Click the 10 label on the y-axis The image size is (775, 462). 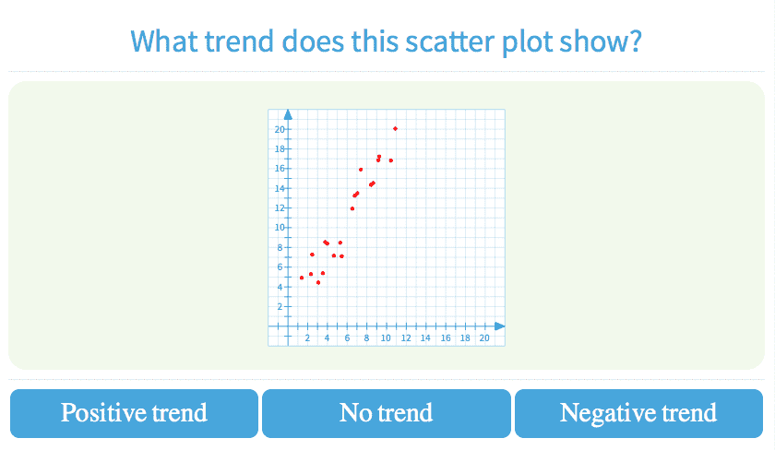[279, 228]
